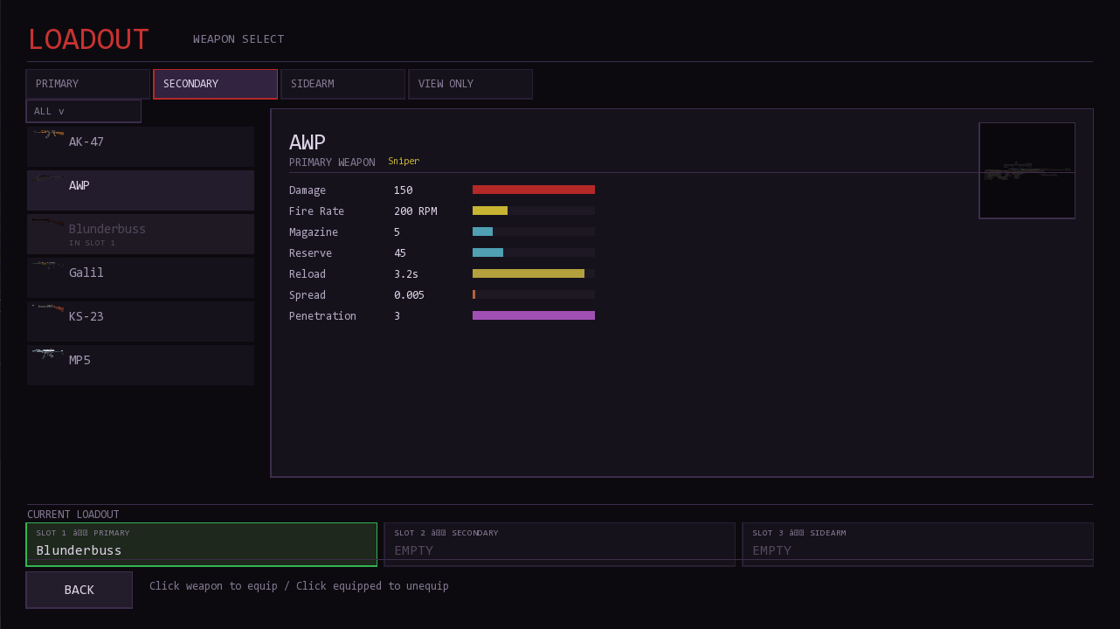The height and width of the screenshot is (629, 1120).
Task: Click the yellow Sniper class tag
Action: 404,162
